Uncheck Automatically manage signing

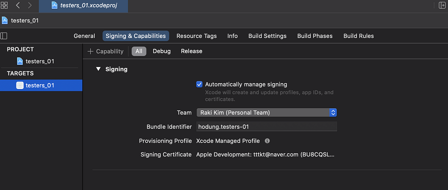[x=199, y=84]
